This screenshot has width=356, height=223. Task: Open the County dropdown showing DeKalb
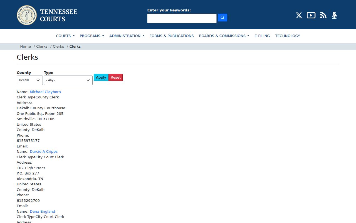pos(30,80)
